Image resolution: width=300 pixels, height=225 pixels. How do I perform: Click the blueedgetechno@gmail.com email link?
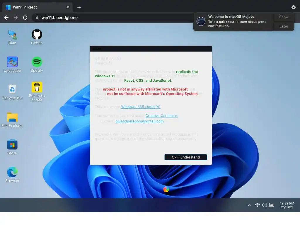139,121
